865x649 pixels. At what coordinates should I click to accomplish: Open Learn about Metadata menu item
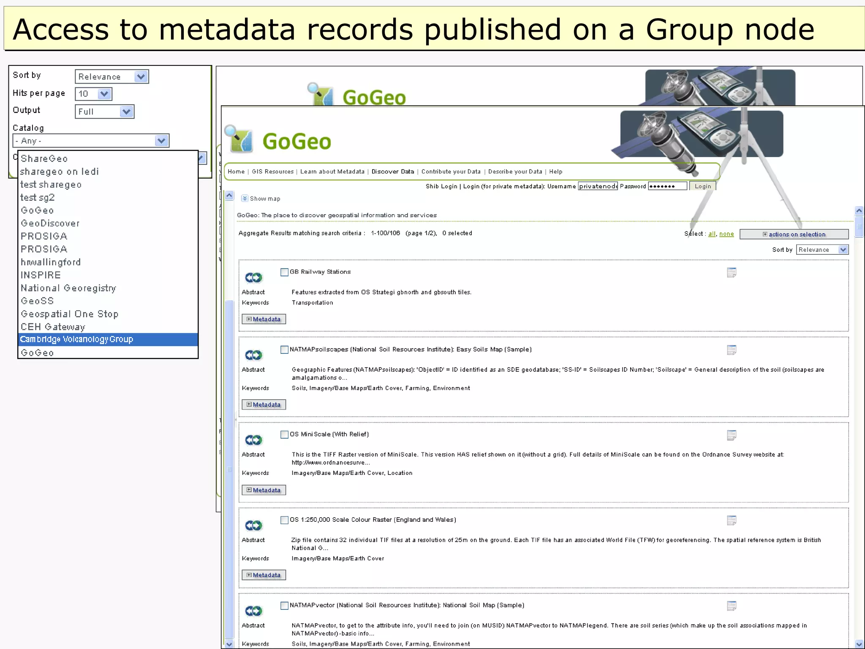pos(332,172)
